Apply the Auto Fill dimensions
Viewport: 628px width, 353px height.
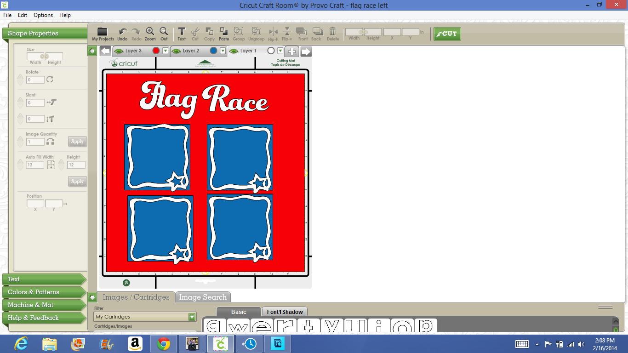77,181
